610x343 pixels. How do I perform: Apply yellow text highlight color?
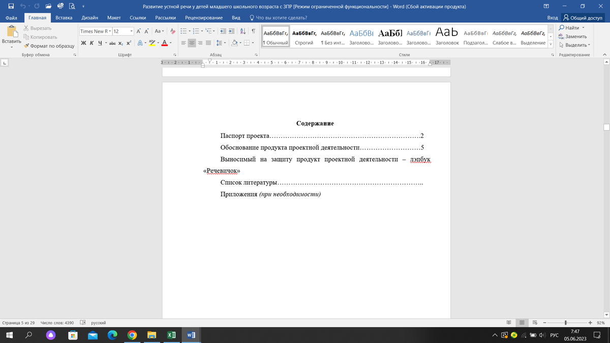click(x=151, y=43)
